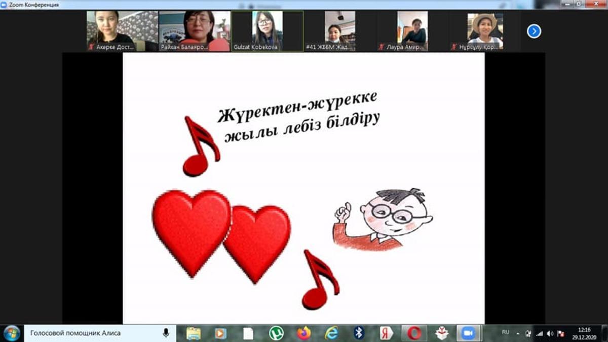Launch Firefox from the taskbar
Viewport: 608px width, 342px height.
point(303,333)
